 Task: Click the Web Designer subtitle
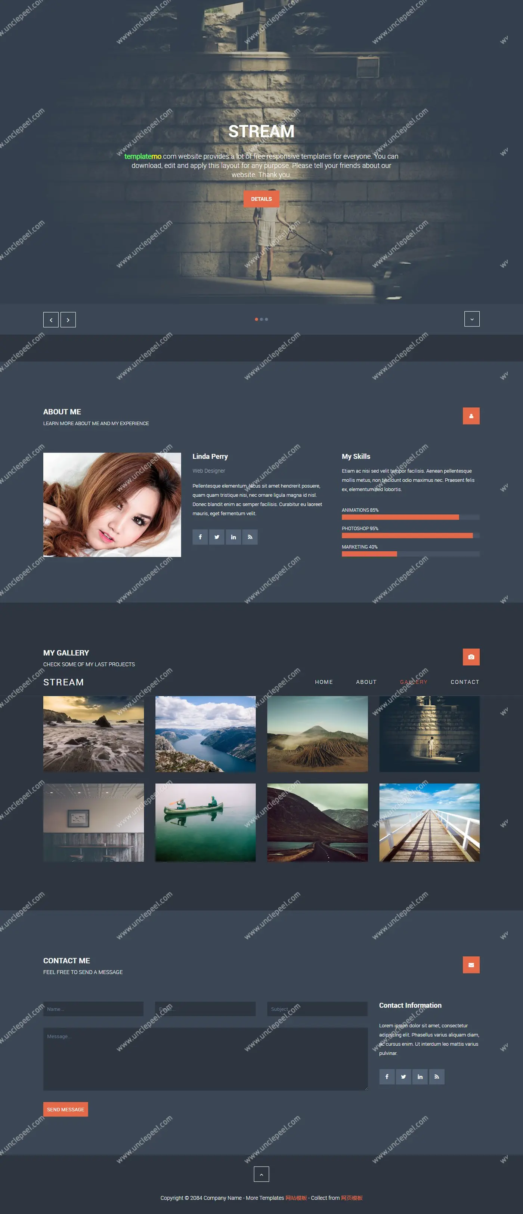click(x=208, y=471)
